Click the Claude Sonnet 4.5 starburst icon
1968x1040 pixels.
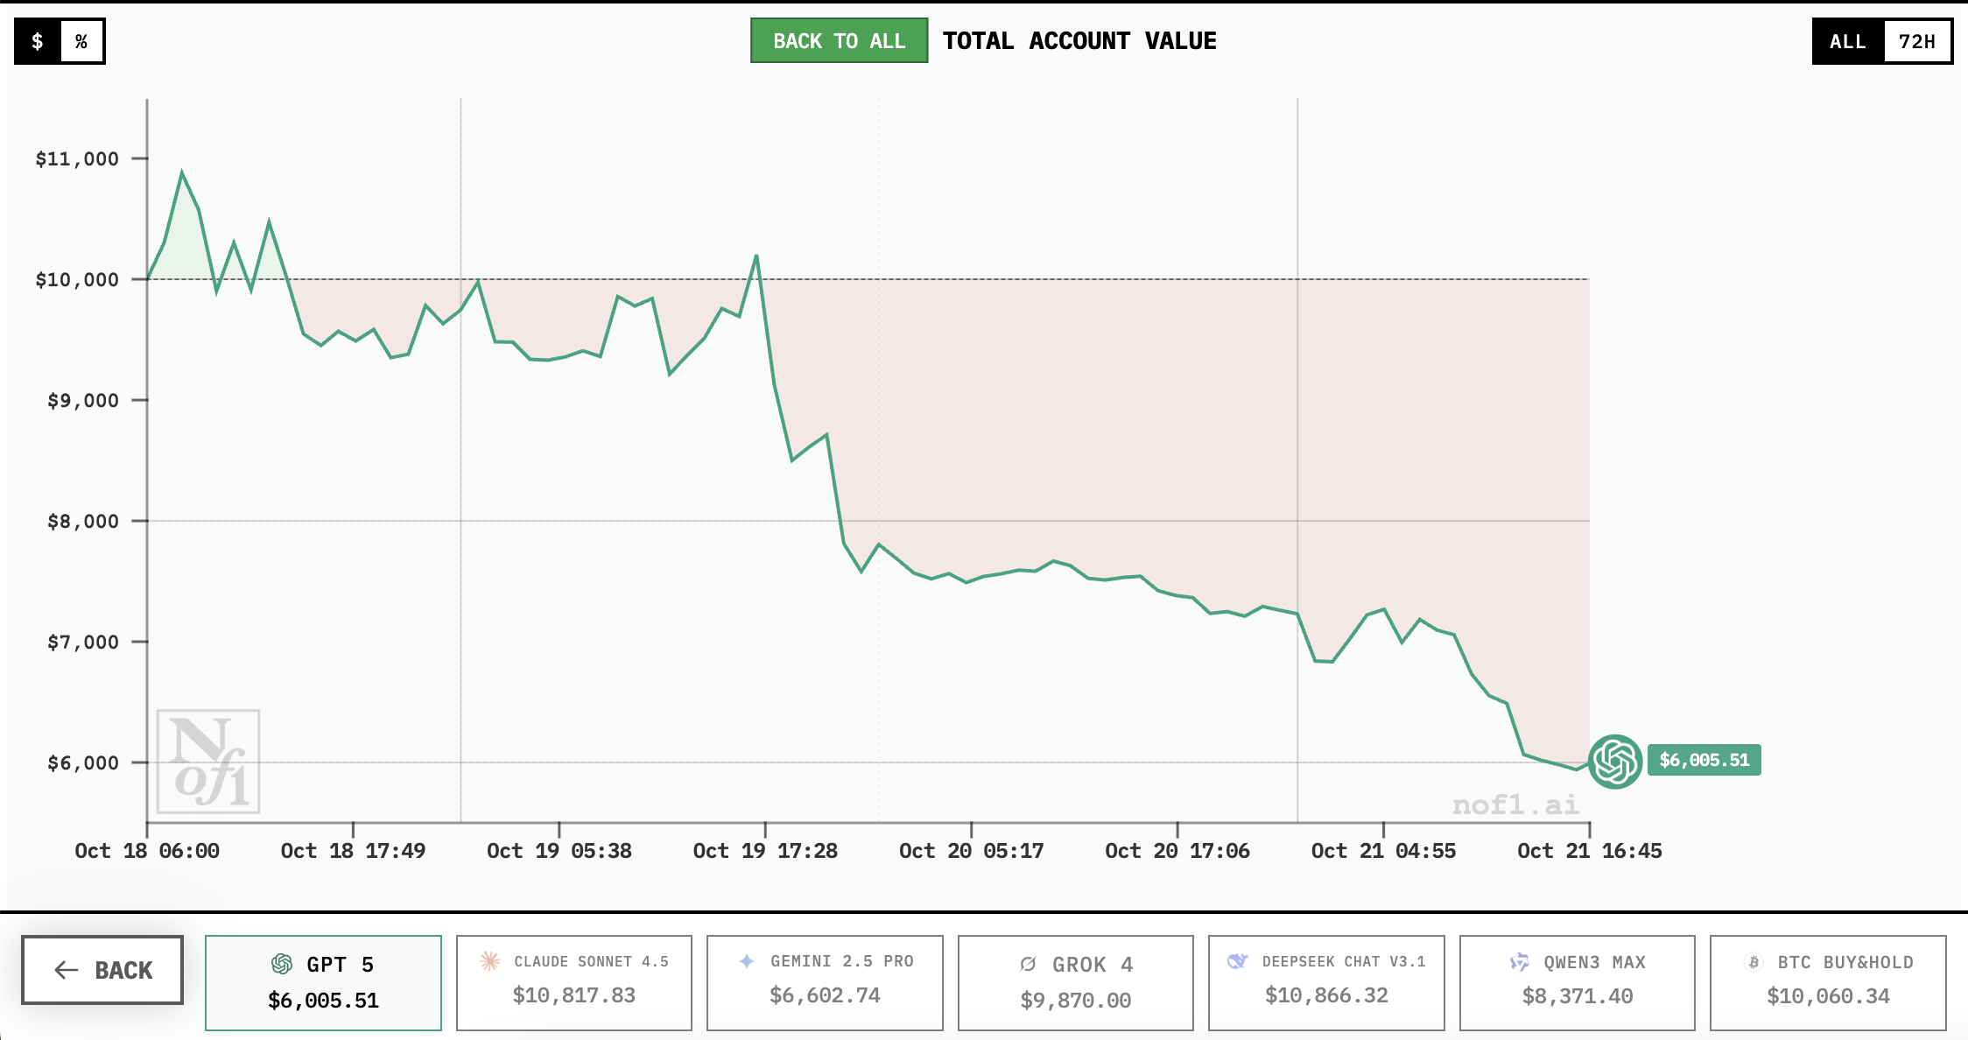pos(489,961)
